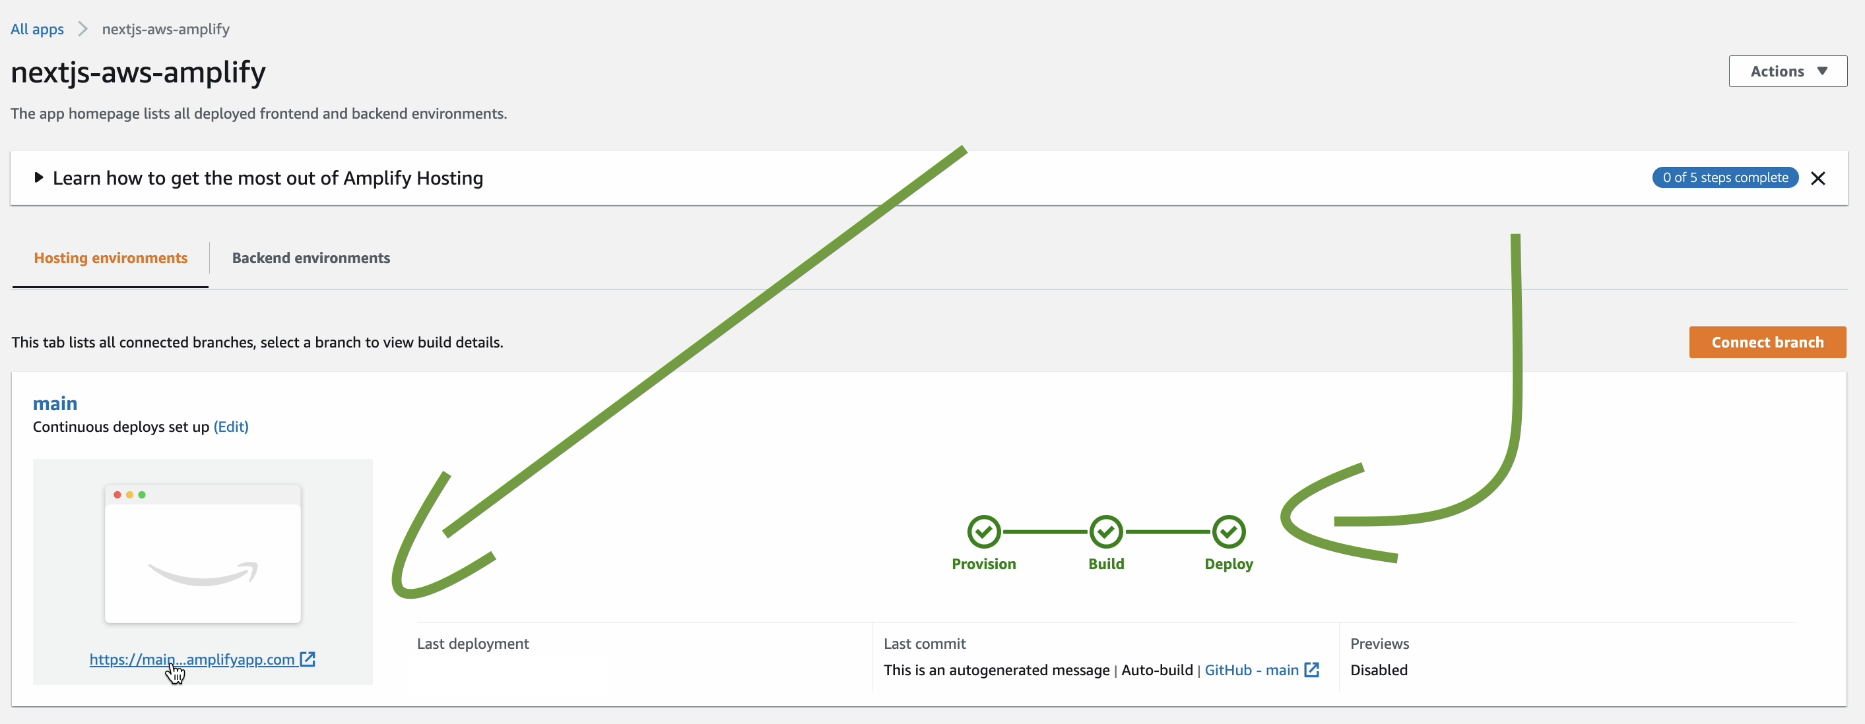The height and width of the screenshot is (724, 1865).
Task: Dismiss the Amplify Hosting learn banner
Action: pos(1817,178)
